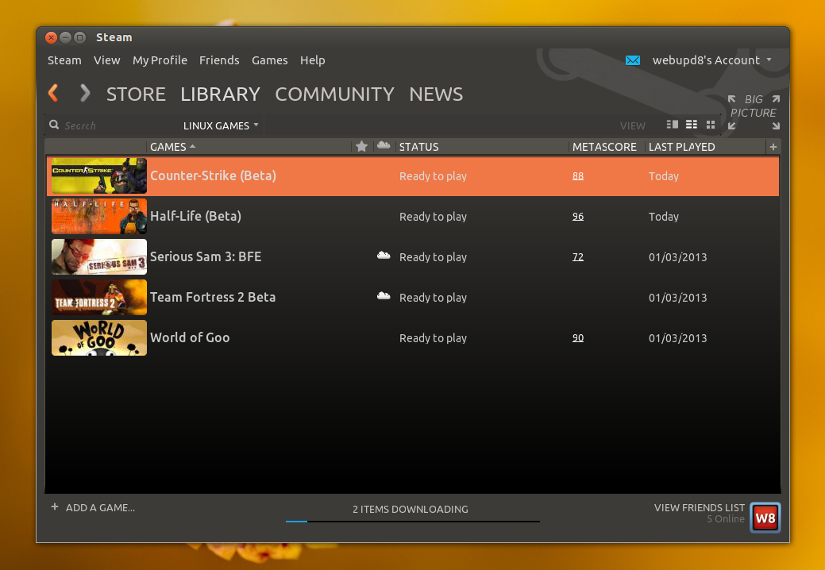Open the View menu
Viewport: 825px width, 570px height.
click(107, 60)
